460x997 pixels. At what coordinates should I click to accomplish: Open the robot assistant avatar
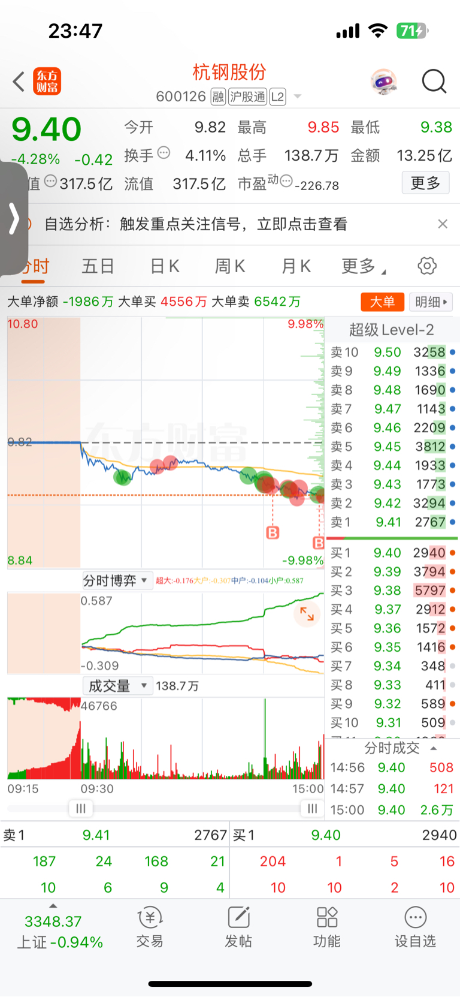coord(383,81)
